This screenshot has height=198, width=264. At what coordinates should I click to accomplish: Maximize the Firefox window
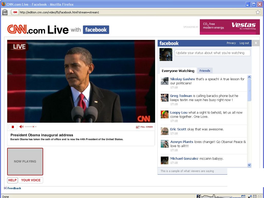pyautogui.click(x=254, y=4)
